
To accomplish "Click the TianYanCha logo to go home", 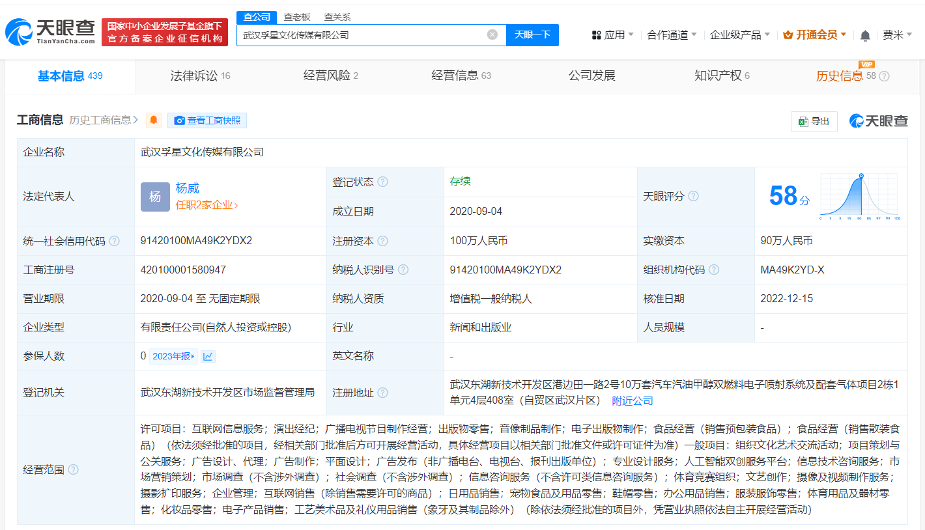I will pos(51,31).
